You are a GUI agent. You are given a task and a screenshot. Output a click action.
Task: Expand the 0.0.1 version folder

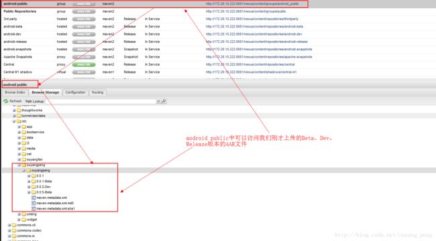point(29,176)
